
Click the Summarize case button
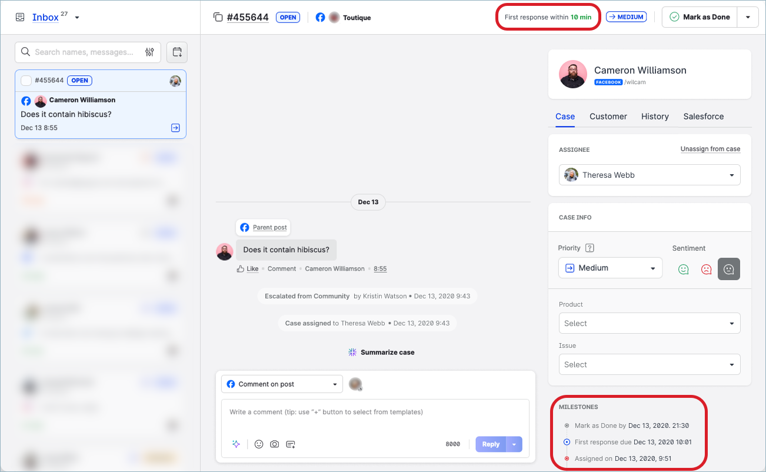[x=381, y=353]
